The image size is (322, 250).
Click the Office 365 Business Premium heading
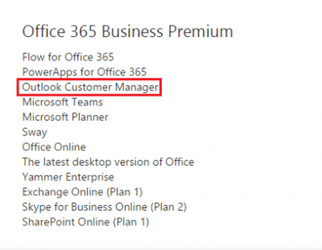coord(128,32)
